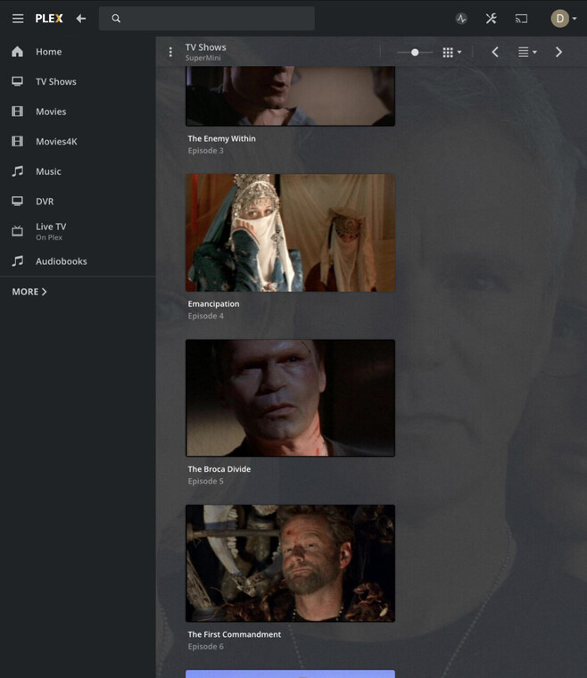The image size is (587, 678).
Task: Open the activity monitor icon
Action: pyautogui.click(x=461, y=19)
